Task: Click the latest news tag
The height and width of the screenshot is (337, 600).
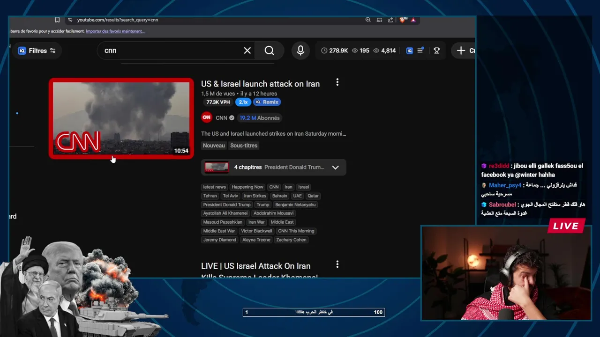Action: 214,187
